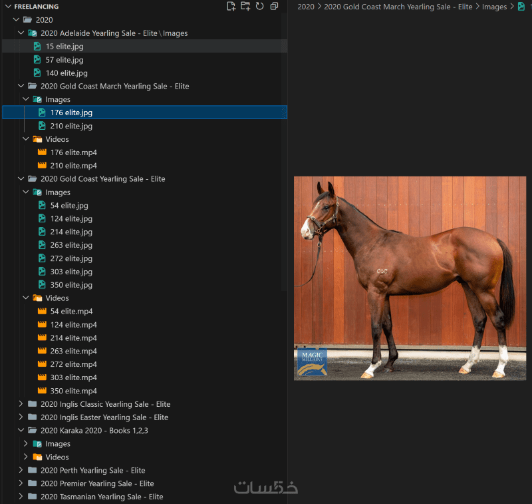Click the New File icon
The height and width of the screenshot is (504, 532).
[231, 6]
